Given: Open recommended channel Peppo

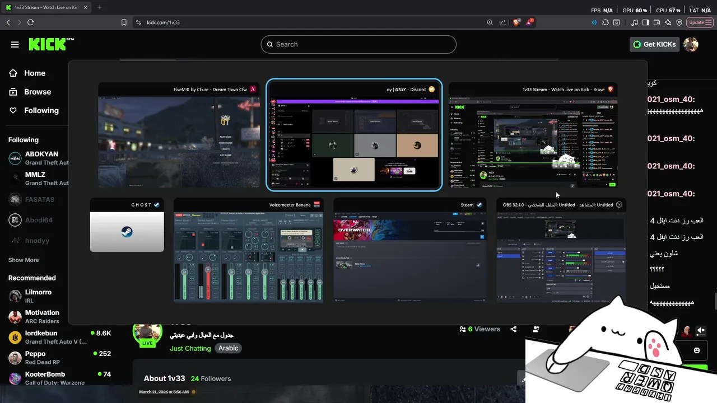Looking at the screenshot, I should [60, 358].
